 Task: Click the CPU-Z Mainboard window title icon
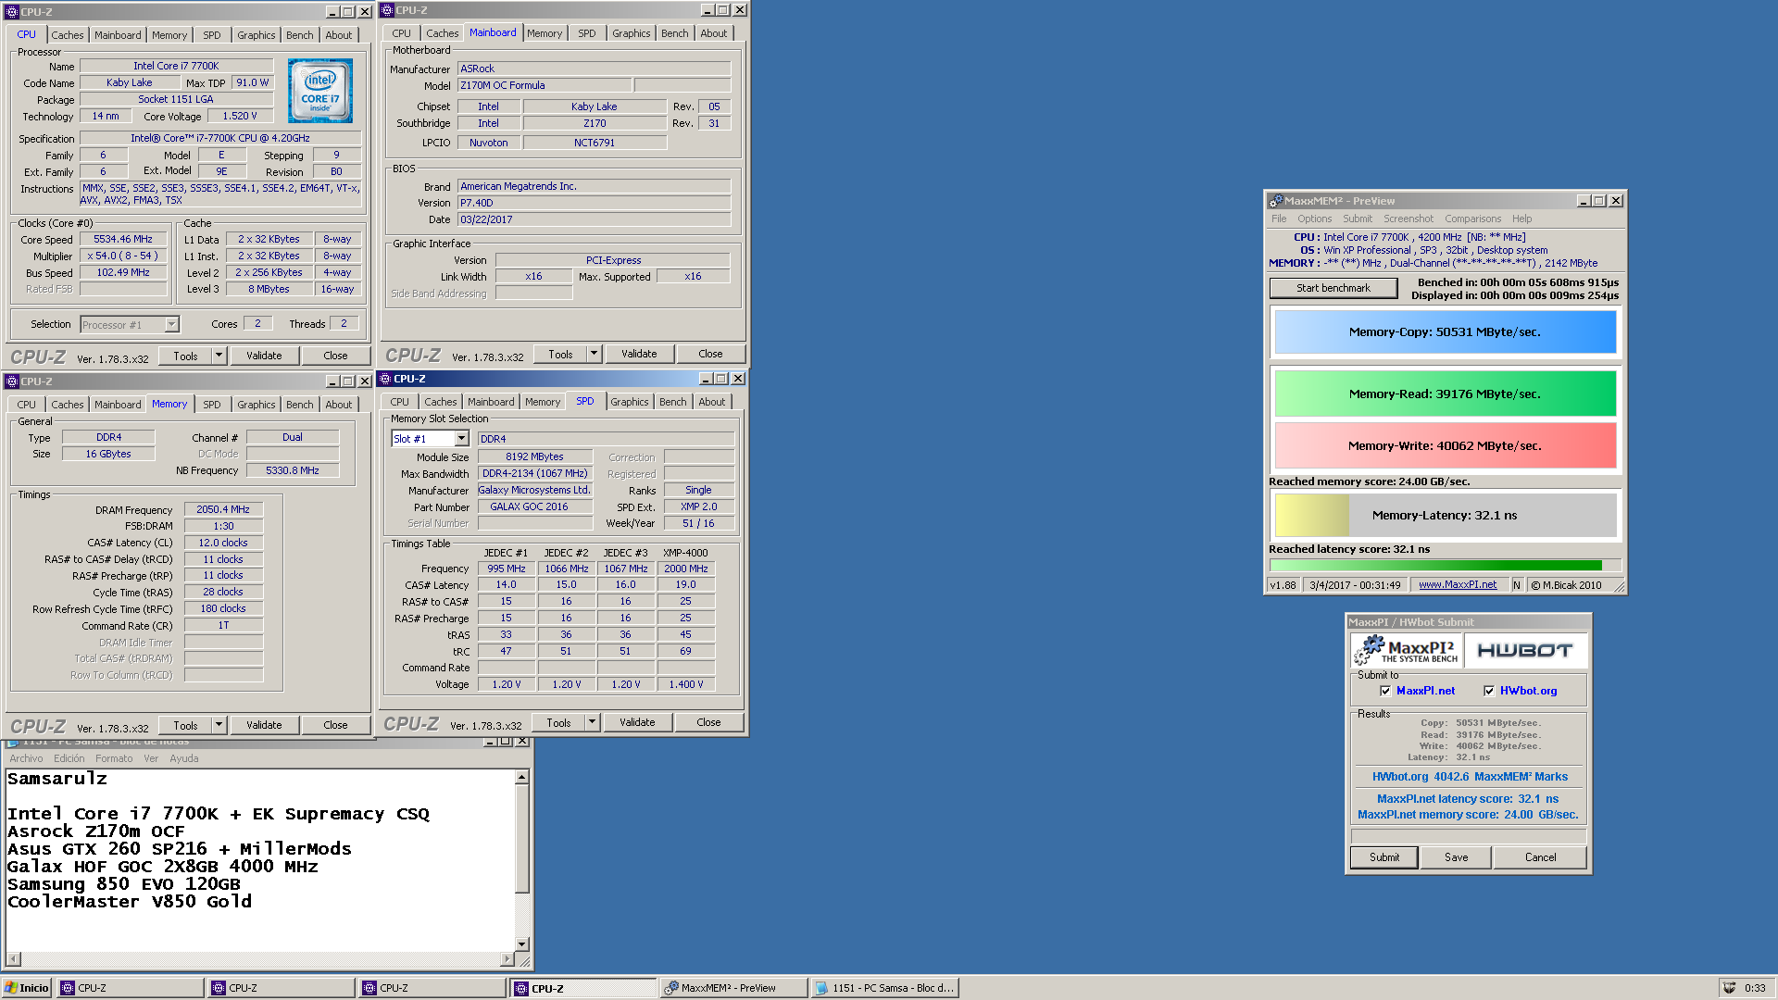[387, 10]
